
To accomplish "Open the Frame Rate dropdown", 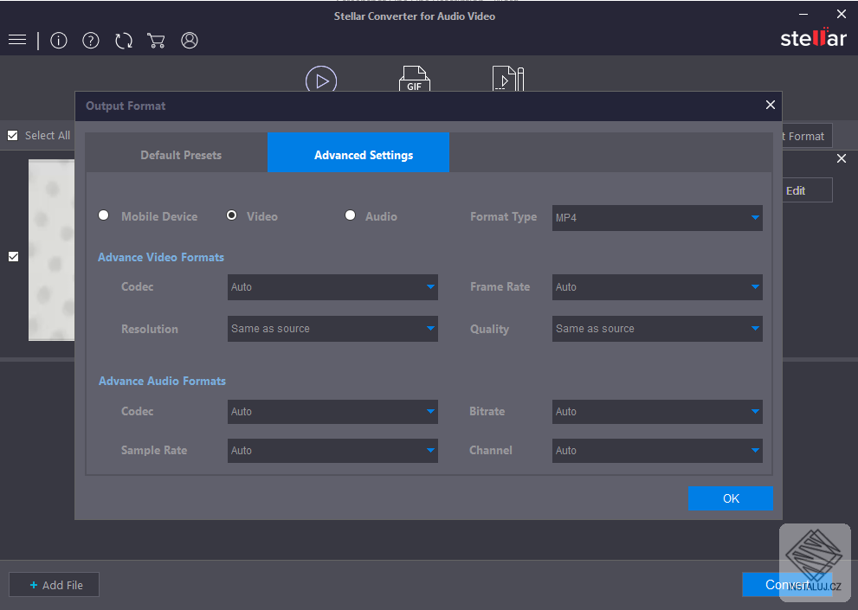I will pyautogui.click(x=657, y=287).
